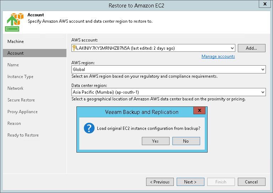Cancel the restore wizard
The image size is (273, 193).
[251, 182]
